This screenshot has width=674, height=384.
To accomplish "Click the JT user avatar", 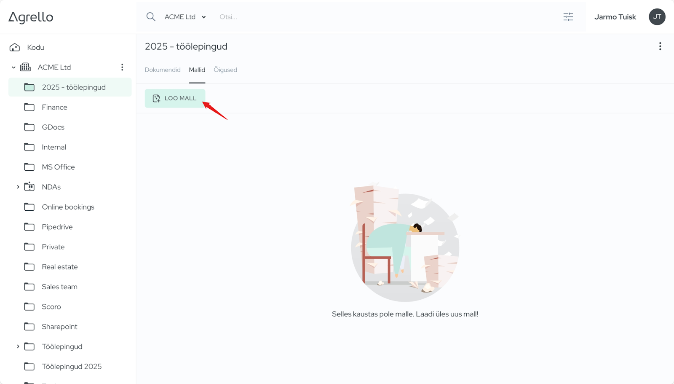I will coord(657,17).
